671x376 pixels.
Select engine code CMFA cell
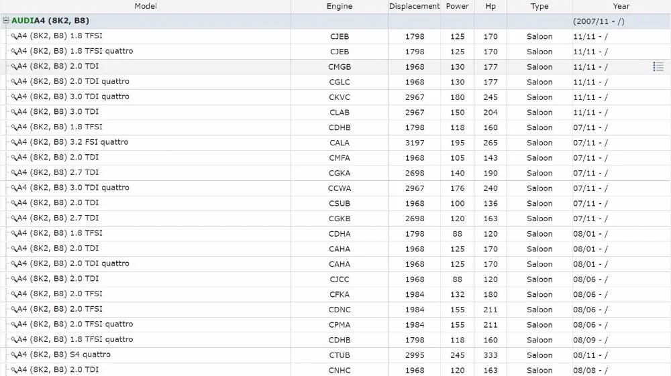click(340, 158)
